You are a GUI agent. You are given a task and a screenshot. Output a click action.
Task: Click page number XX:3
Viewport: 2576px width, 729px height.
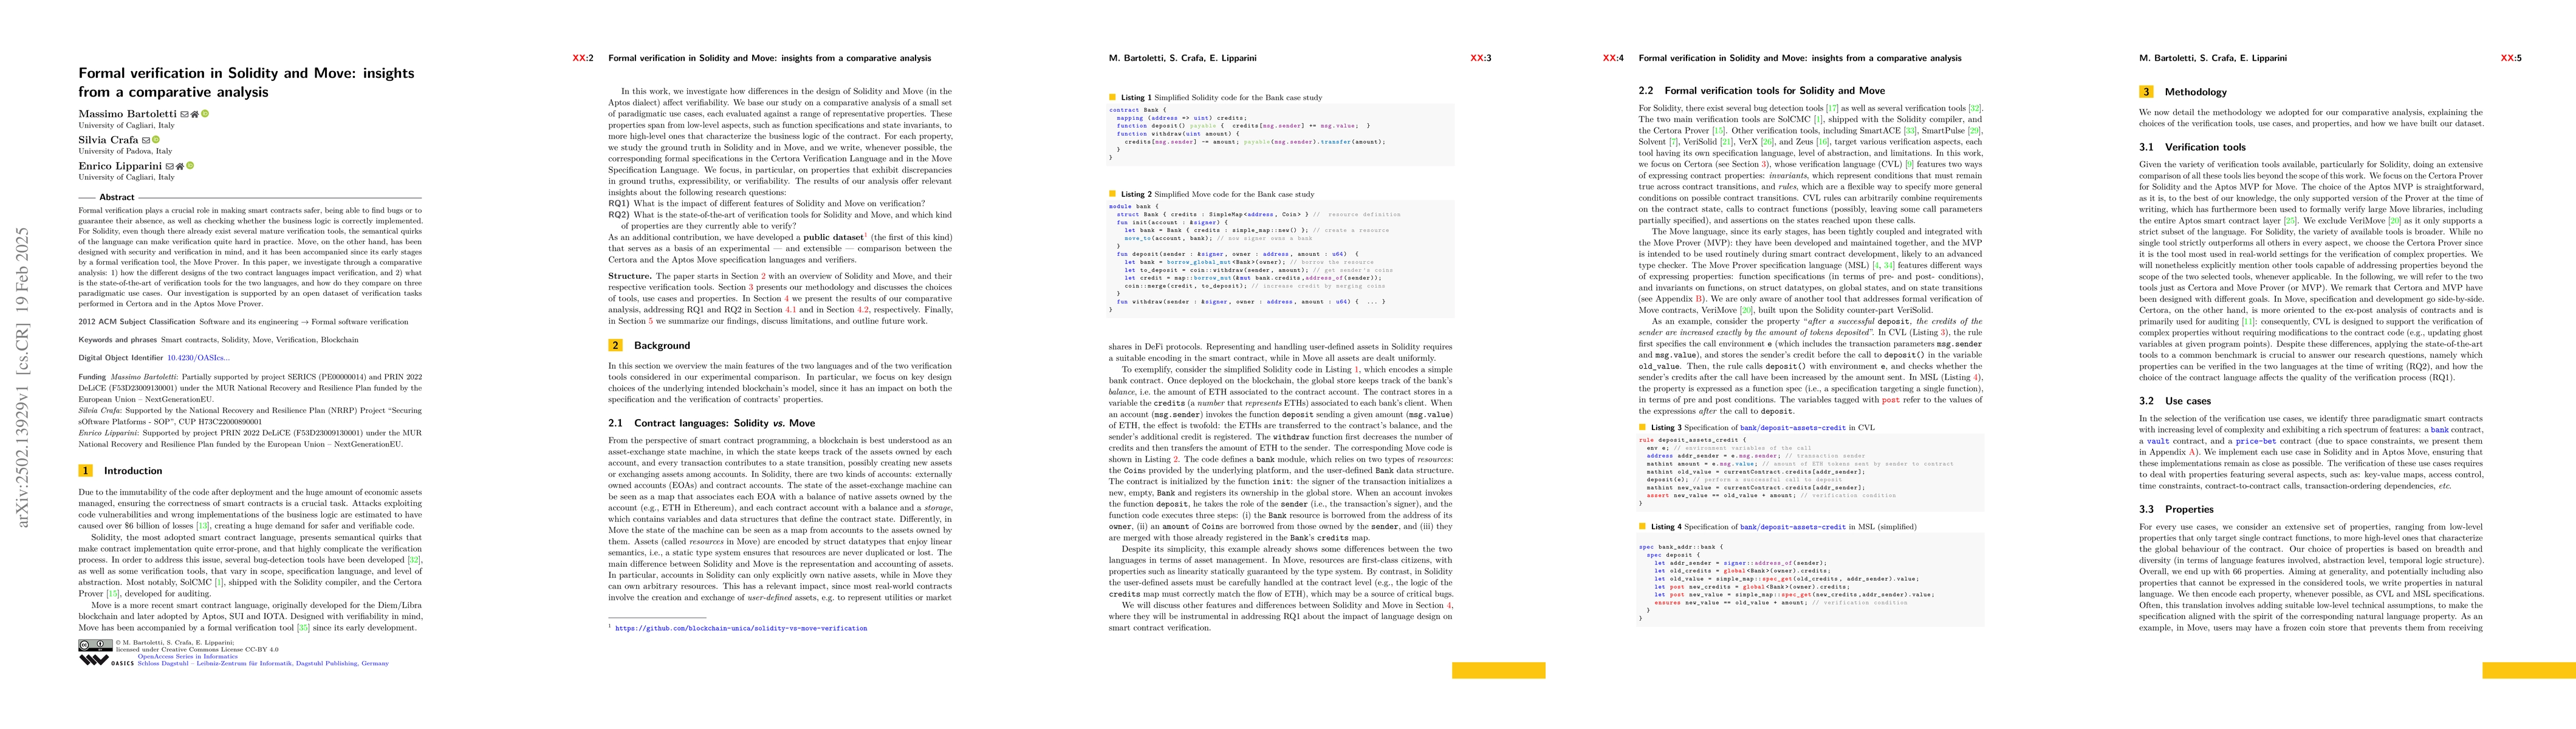click(1481, 58)
